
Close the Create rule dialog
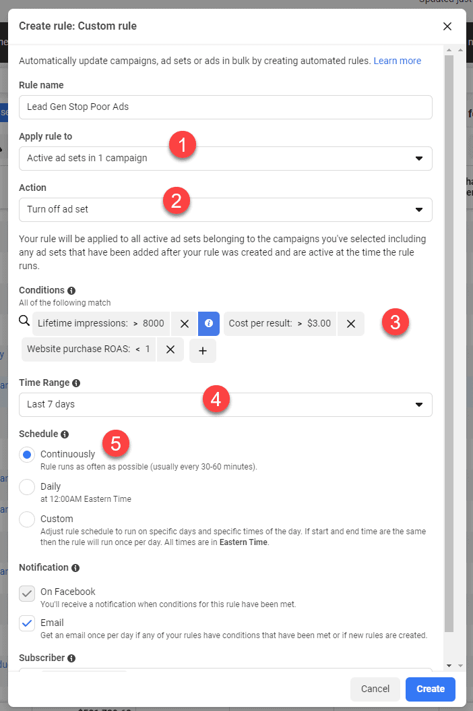[447, 26]
